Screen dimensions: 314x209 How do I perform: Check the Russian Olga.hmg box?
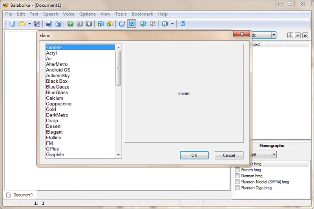coord(237,187)
